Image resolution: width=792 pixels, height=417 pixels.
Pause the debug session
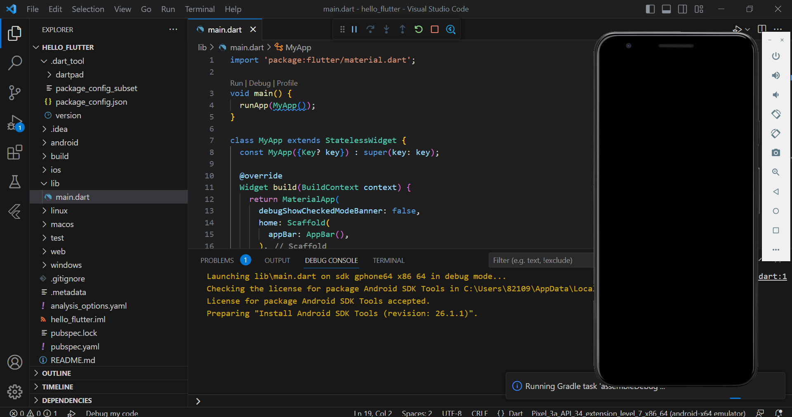pyautogui.click(x=354, y=29)
